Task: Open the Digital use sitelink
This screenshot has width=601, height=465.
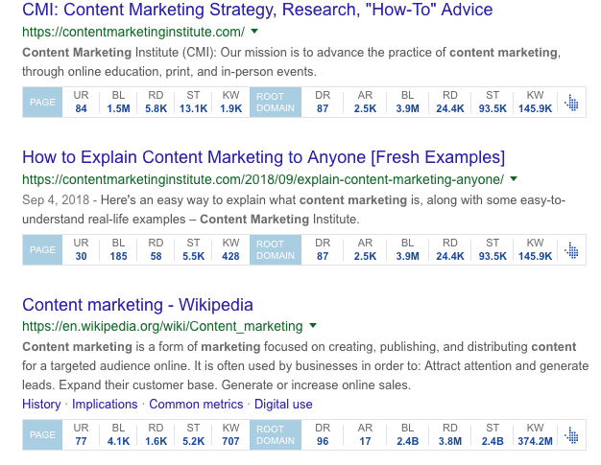Action: 283,405
